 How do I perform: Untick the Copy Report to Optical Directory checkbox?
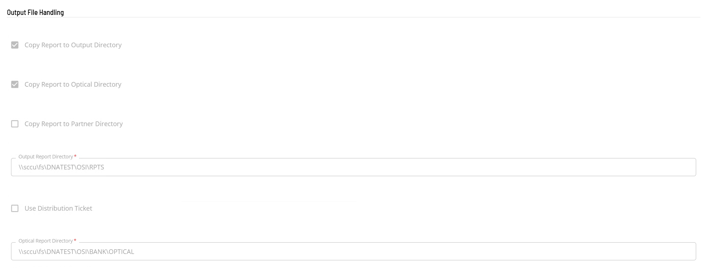coord(15,85)
